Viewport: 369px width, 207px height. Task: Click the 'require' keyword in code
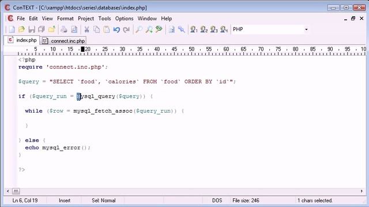31,67
